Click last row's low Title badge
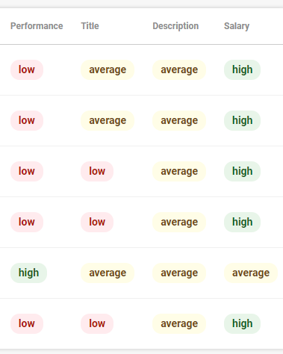This screenshot has height=354, width=283. coord(97,323)
